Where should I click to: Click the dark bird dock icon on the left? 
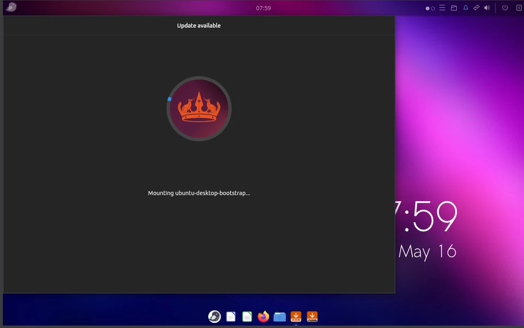coord(214,317)
